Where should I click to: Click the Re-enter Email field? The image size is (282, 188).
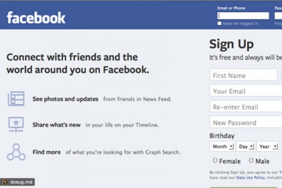(246, 107)
